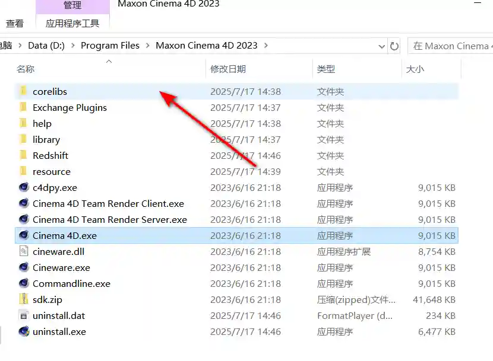This screenshot has width=493, height=361.
Task: Click the Cinema 4D.exe application icon
Action: (24, 235)
